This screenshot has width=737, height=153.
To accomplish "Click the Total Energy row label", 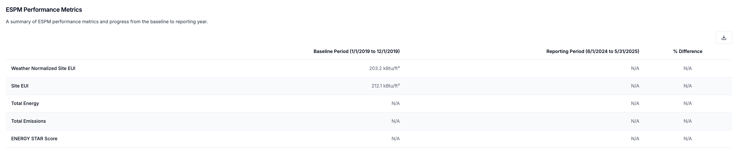I will (x=25, y=103).
